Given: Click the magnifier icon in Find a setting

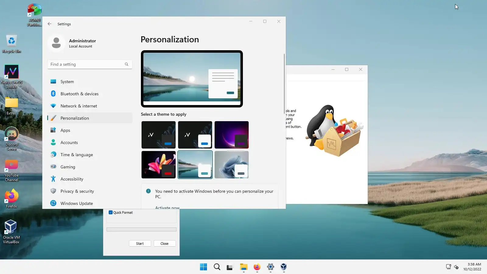Looking at the screenshot, I should (127, 64).
